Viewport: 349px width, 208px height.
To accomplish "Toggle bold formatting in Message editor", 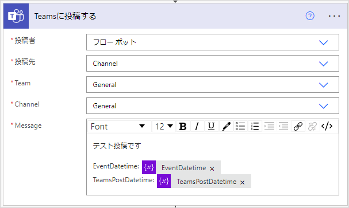I will [183, 127].
